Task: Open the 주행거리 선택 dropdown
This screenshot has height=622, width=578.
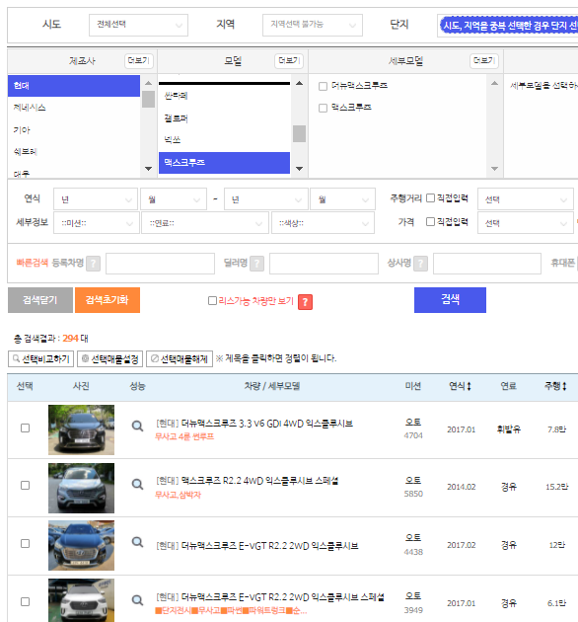Action: tap(526, 199)
